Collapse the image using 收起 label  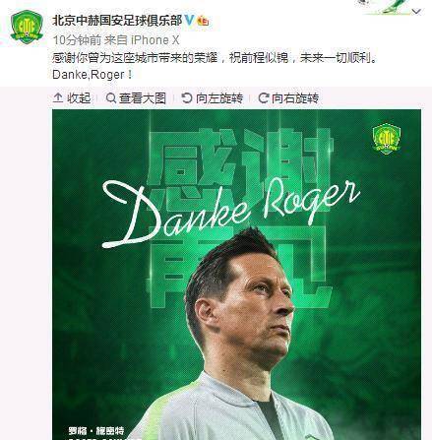point(79,97)
